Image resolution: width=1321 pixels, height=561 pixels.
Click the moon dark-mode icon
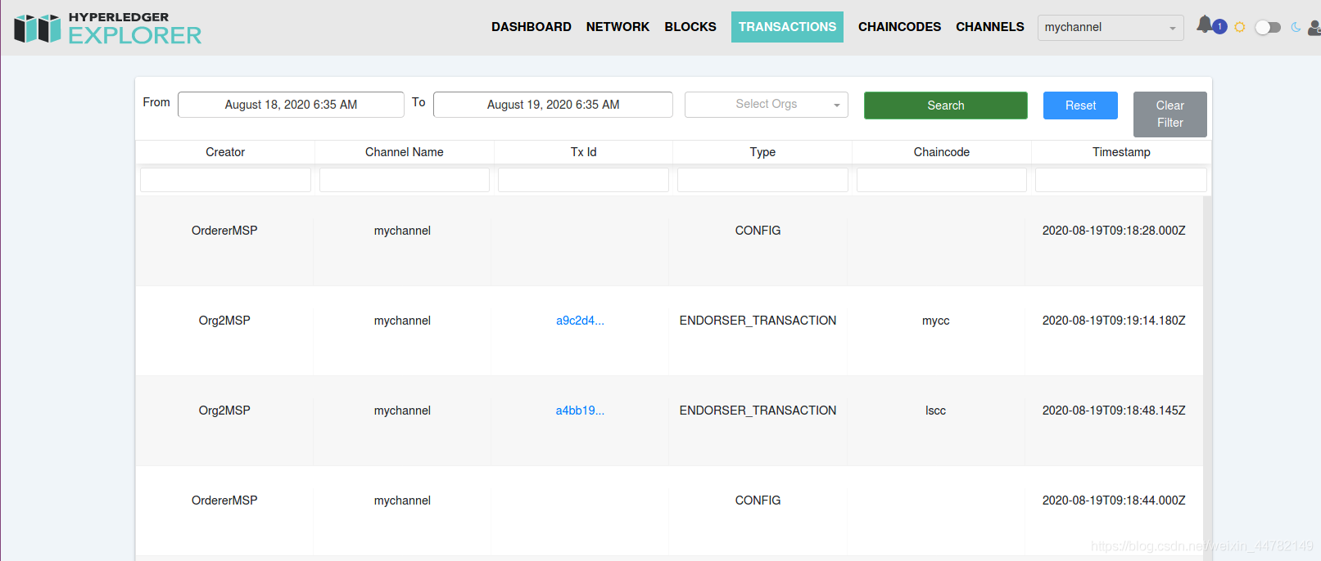point(1296,27)
